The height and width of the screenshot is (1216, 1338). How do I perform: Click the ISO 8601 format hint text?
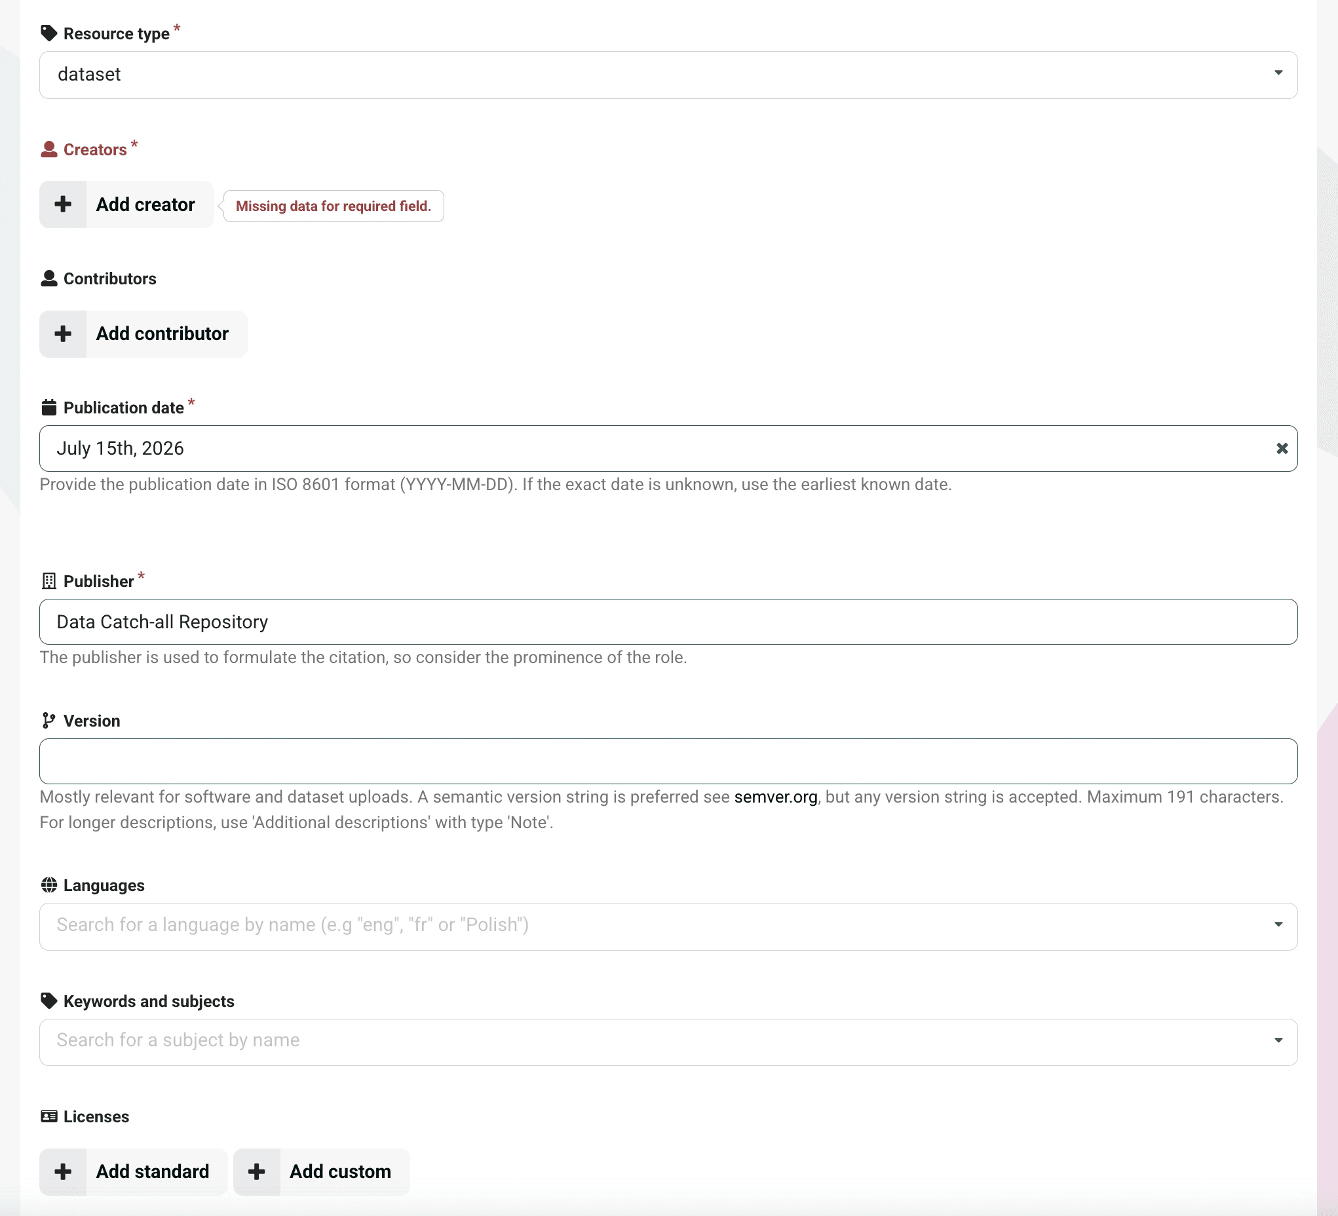pyautogui.click(x=495, y=485)
